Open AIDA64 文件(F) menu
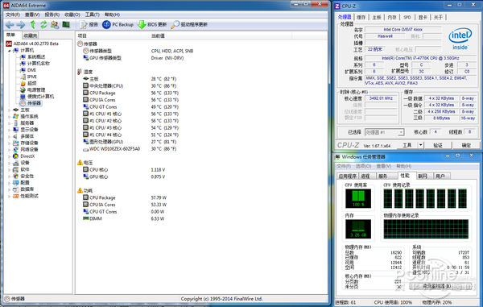Image resolution: width=483 pixels, height=307 pixels. [13, 15]
